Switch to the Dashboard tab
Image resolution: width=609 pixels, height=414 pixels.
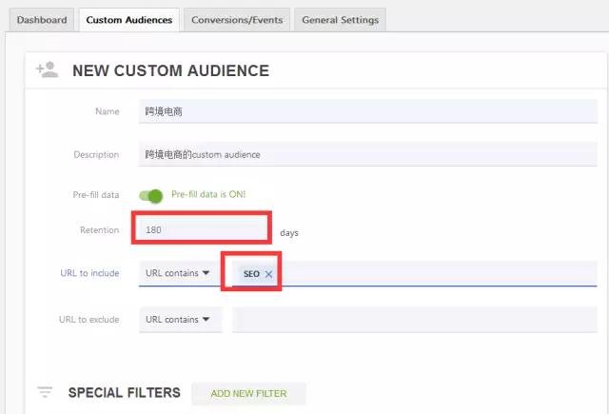tap(42, 20)
